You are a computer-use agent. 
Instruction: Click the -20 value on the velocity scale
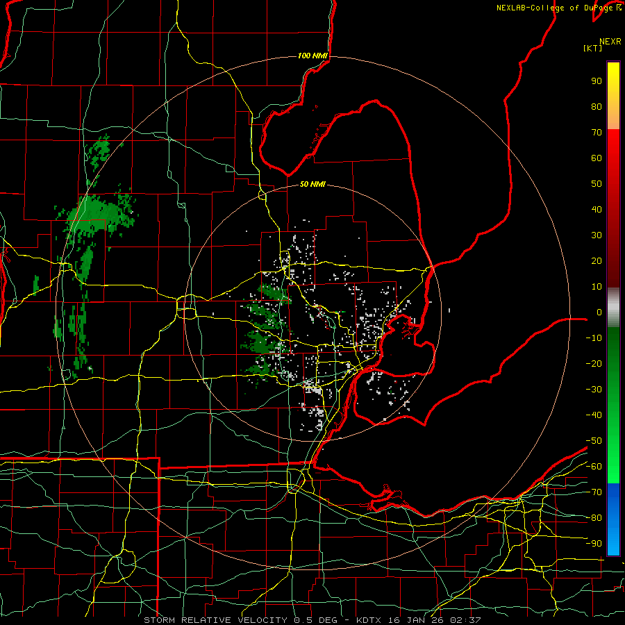pyautogui.click(x=594, y=363)
